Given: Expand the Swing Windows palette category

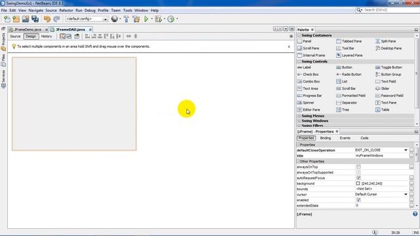Looking at the screenshot, I should 299,121.
